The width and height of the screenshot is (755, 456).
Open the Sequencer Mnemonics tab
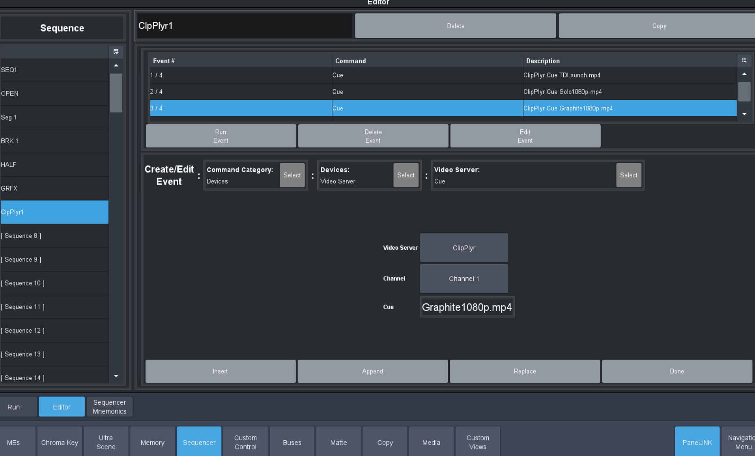[109, 407]
